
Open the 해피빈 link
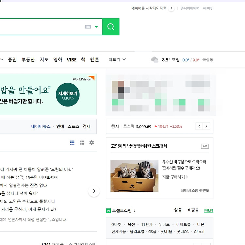click(208, 8)
